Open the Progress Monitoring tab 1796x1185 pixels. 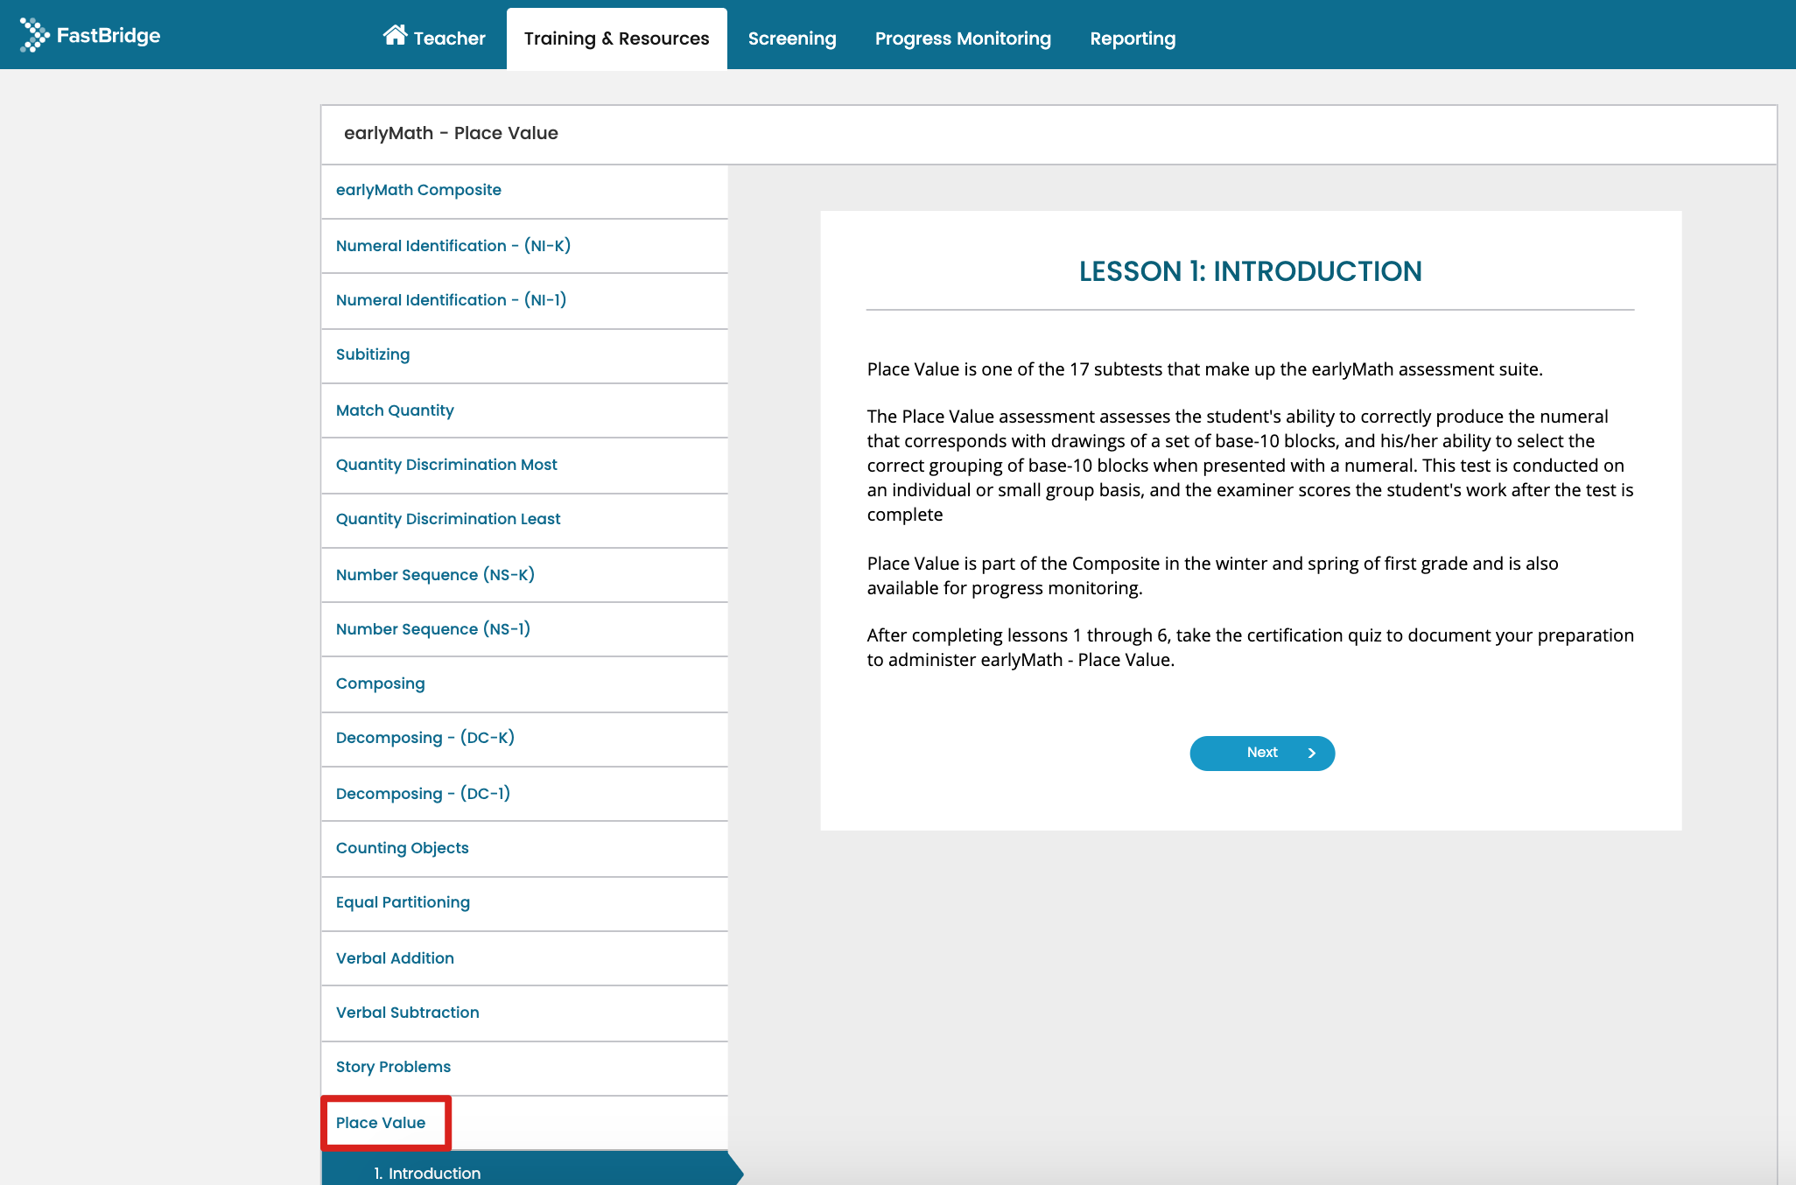(963, 39)
